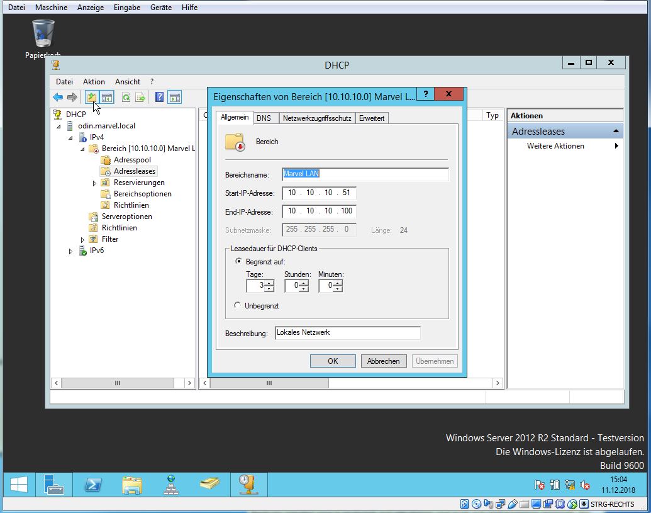651x513 pixels.
Task: Toggle the Action pane toolbar icon
Action: tap(175, 97)
